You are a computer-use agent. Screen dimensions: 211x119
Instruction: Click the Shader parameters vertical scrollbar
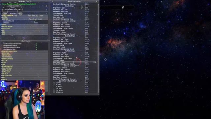tap(98, 59)
